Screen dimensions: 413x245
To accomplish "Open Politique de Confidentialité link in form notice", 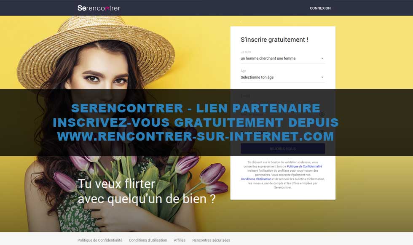I will (x=304, y=166).
